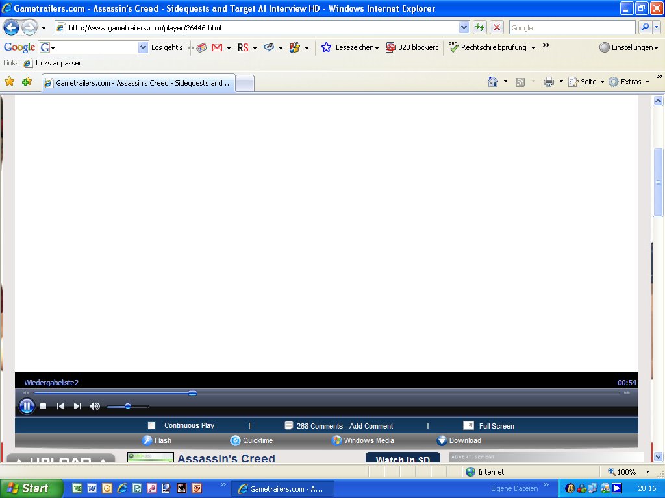This screenshot has height=498, width=665.
Task: Adjust the player volume slider
Action: pos(128,407)
